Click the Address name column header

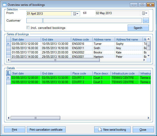coord(104,40)
